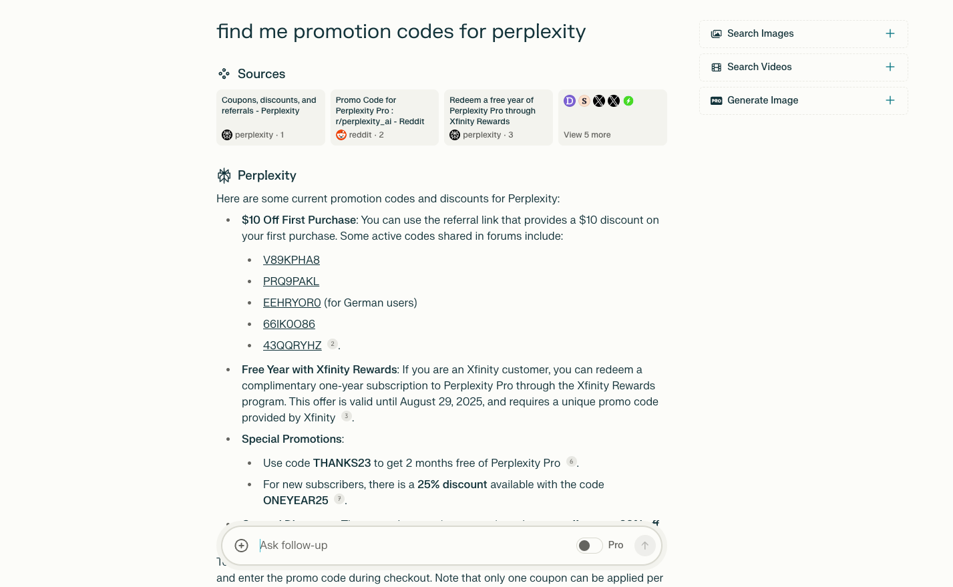Open the Xfinity Rewards source card
Image resolution: width=953 pixels, height=587 pixels.
tap(498, 118)
